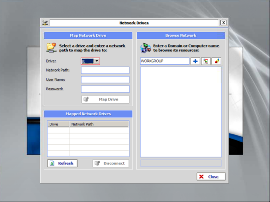Click the folder icon in Map Network Drive
The width and height of the screenshot is (270, 202).
(x=51, y=48)
